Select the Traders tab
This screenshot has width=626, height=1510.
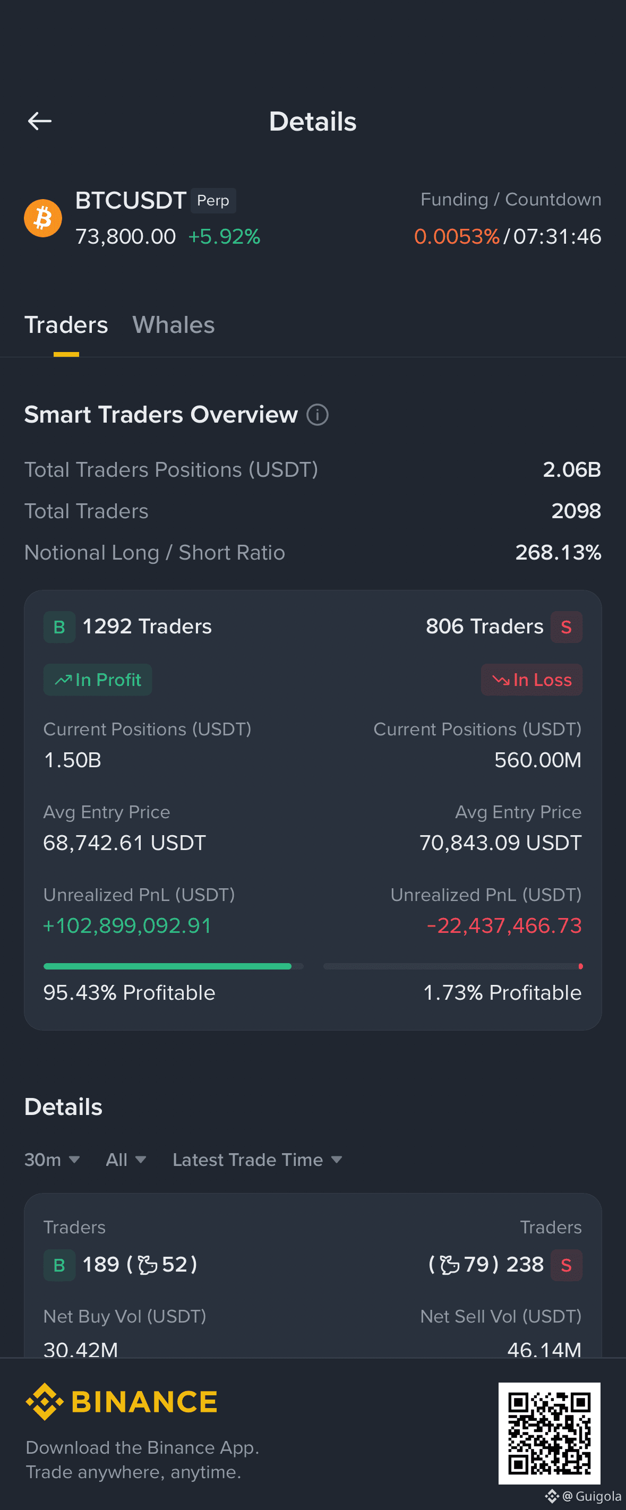[66, 325]
